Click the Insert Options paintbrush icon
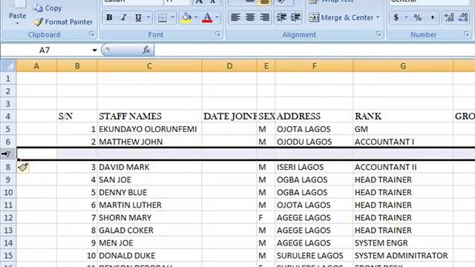475x267 pixels. click(x=23, y=167)
